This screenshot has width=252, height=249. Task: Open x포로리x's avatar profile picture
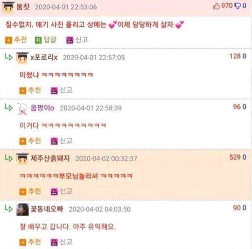[x=22, y=58]
